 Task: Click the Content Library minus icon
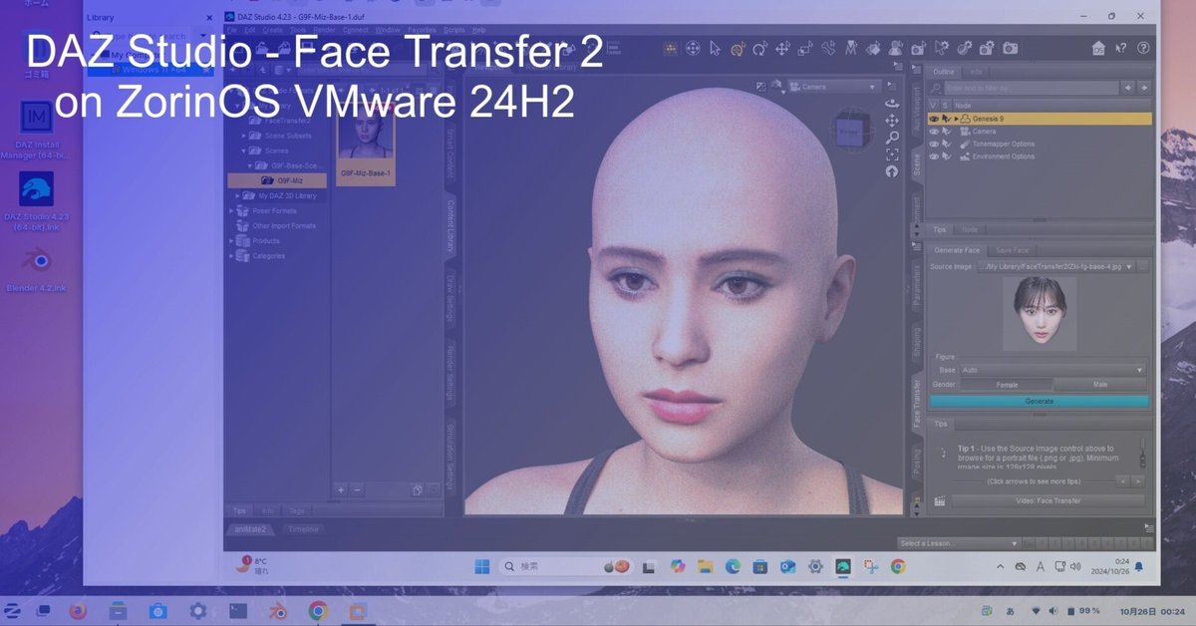click(x=358, y=490)
